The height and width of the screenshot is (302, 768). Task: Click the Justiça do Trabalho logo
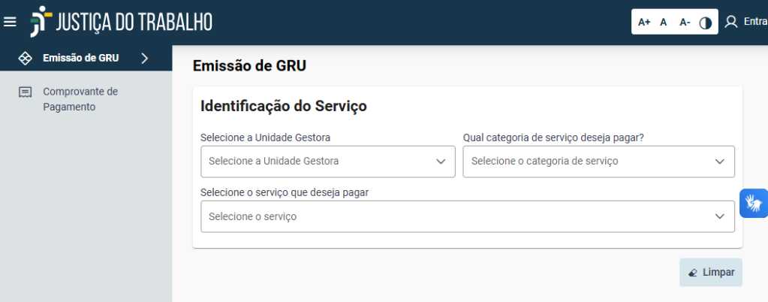point(121,22)
